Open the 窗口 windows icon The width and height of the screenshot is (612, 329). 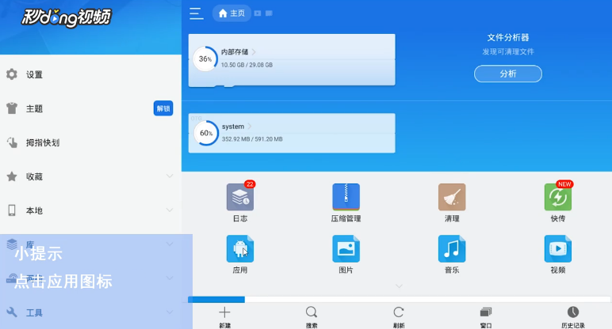click(485, 312)
